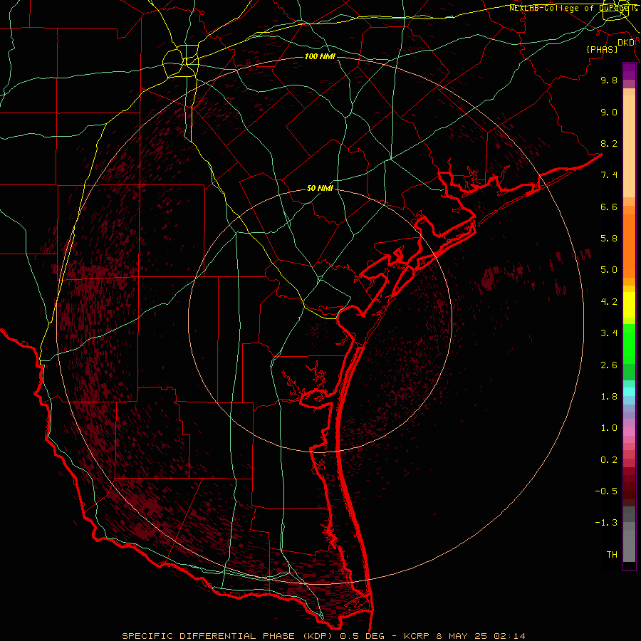Click the "[PHAS]" legend unit label
The height and width of the screenshot is (641, 641).
pyautogui.click(x=602, y=49)
